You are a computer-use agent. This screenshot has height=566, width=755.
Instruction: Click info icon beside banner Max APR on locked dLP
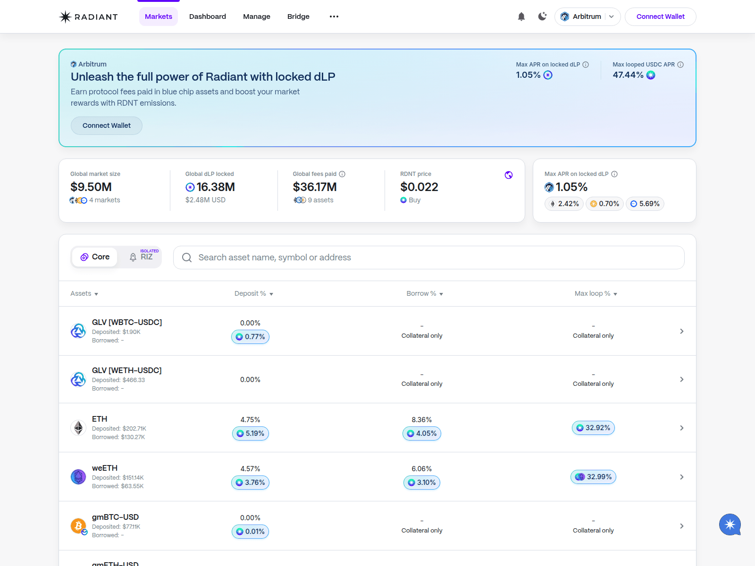coord(586,65)
